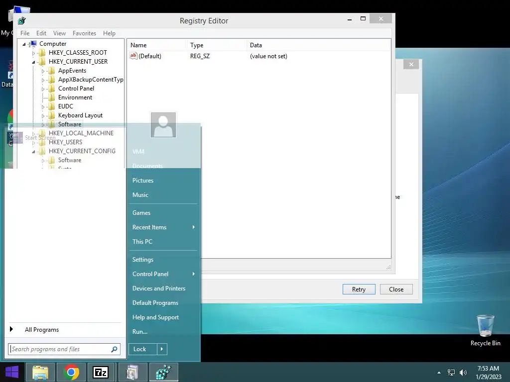This screenshot has height=382, width=510.
Task: Select the HKEY_USERS key
Action: tap(65, 142)
